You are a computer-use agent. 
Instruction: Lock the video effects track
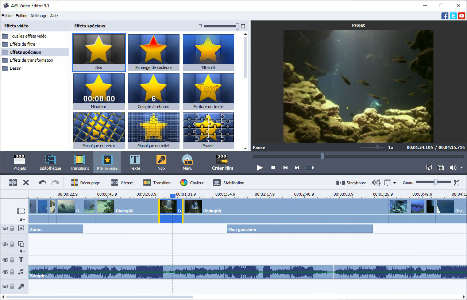pos(12,228)
